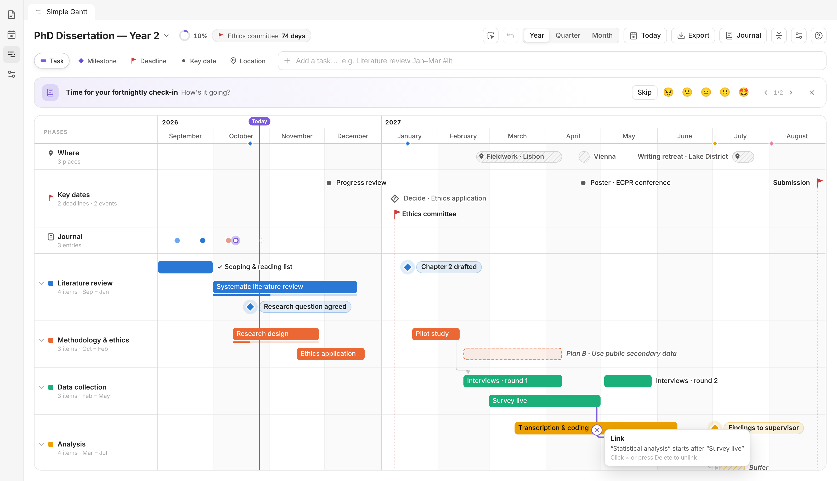The height and width of the screenshot is (481, 837).
Task: Select the Gantt view icon in sidebar
Action: click(x=12, y=54)
